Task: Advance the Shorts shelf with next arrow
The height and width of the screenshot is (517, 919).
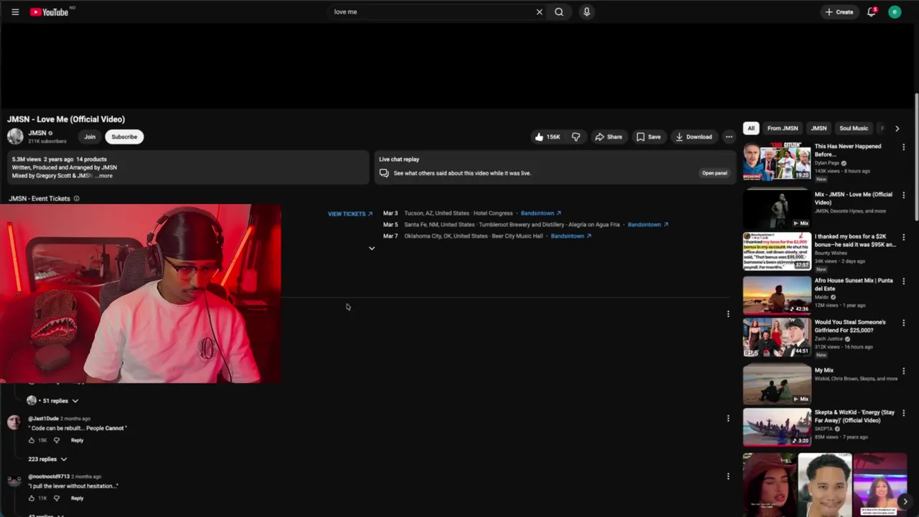Action: [905, 502]
